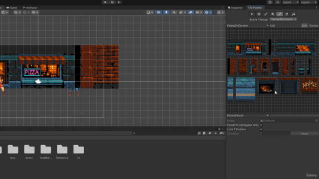Screen dimensions: 319x179
Task: Open Scene view tab options menu
Action: click(223, 8)
